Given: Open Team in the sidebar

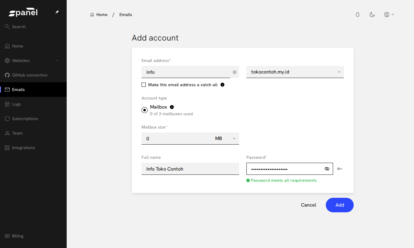Looking at the screenshot, I should 33,133.
